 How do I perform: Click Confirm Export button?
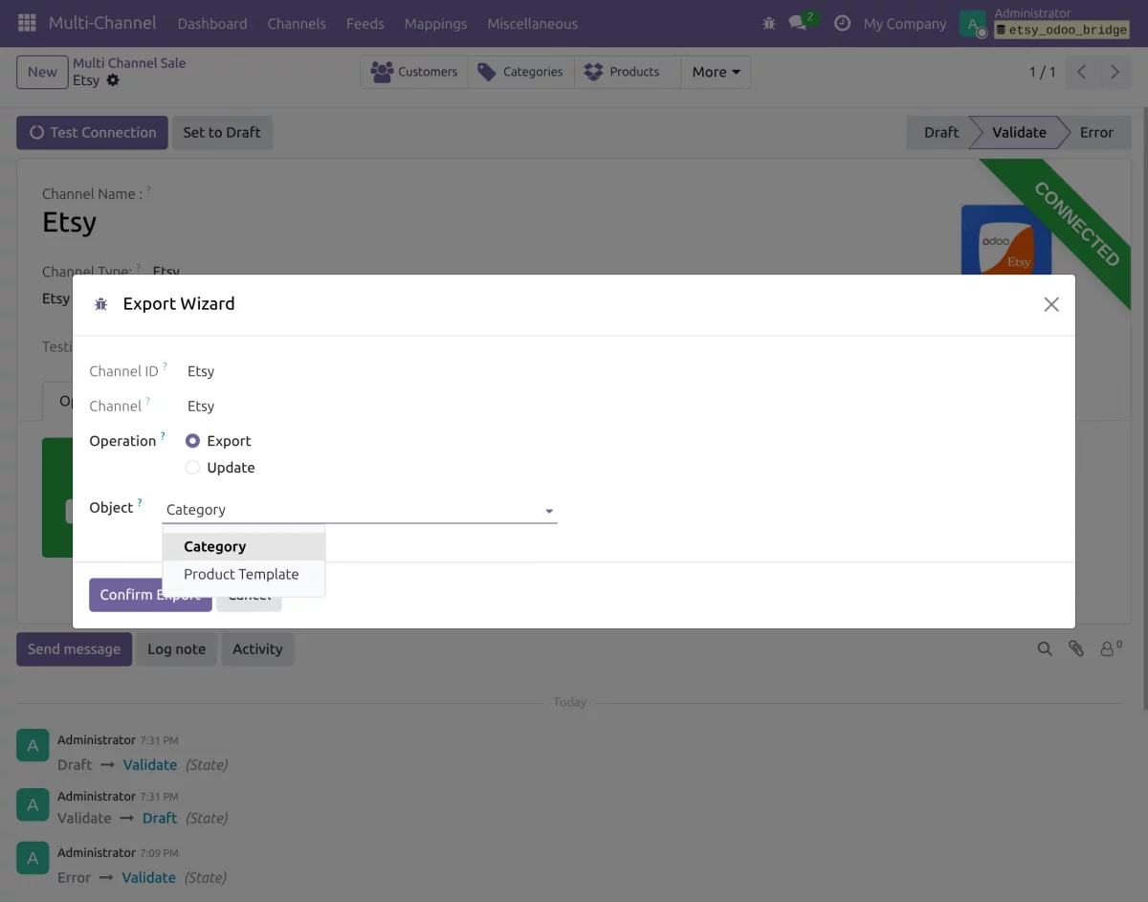[150, 595]
